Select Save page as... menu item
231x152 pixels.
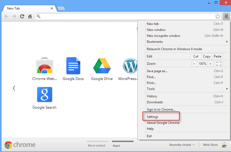coord(187,71)
